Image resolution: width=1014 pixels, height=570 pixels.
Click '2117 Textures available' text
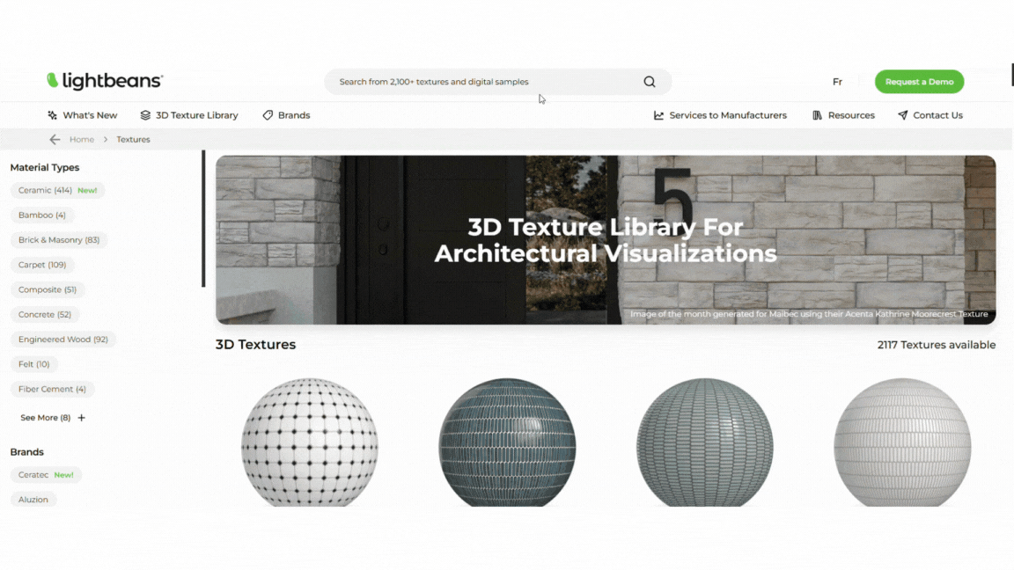tap(937, 345)
